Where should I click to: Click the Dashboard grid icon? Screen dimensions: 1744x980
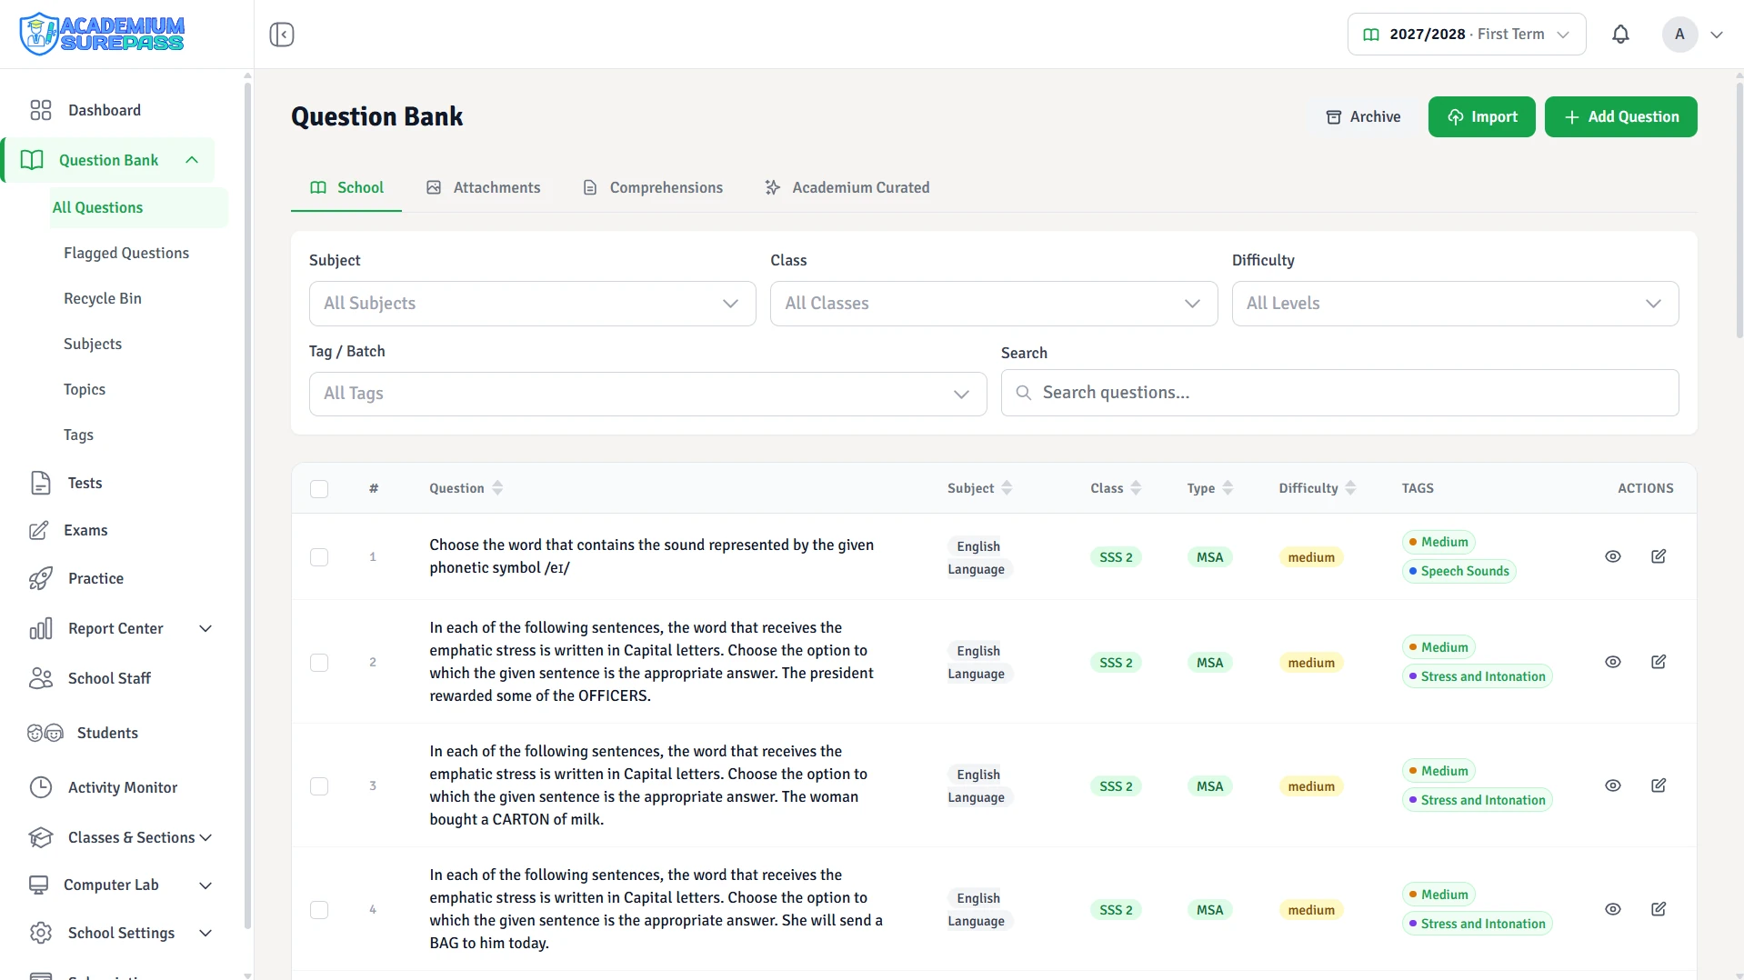[41, 110]
